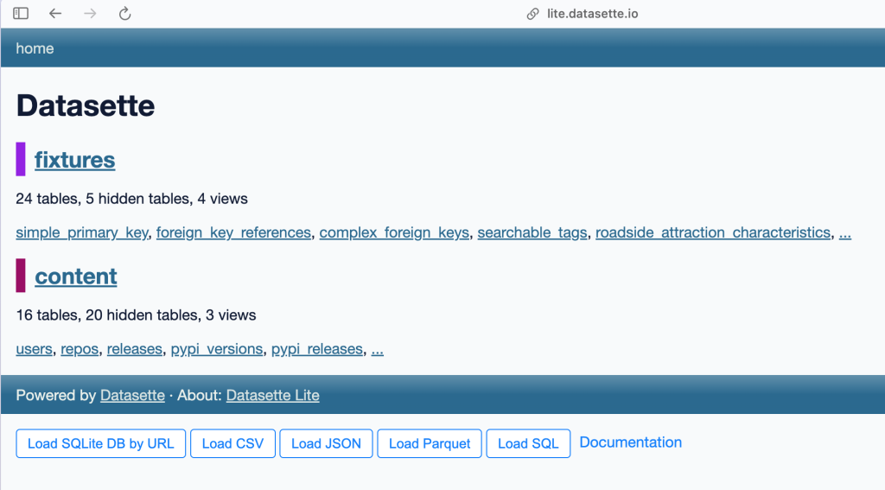Open the complex_foreign_keys table
The width and height of the screenshot is (885, 490).
pyautogui.click(x=394, y=232)
